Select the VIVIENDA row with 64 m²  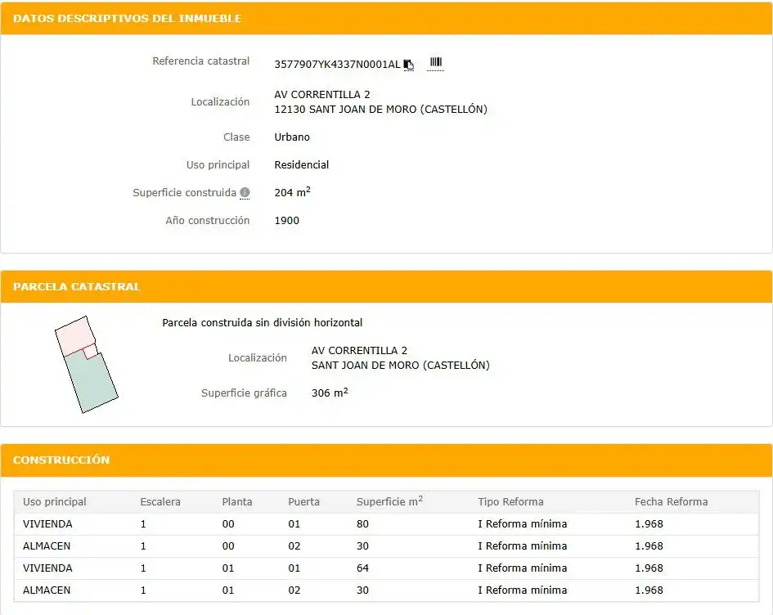tap(386, 568)
